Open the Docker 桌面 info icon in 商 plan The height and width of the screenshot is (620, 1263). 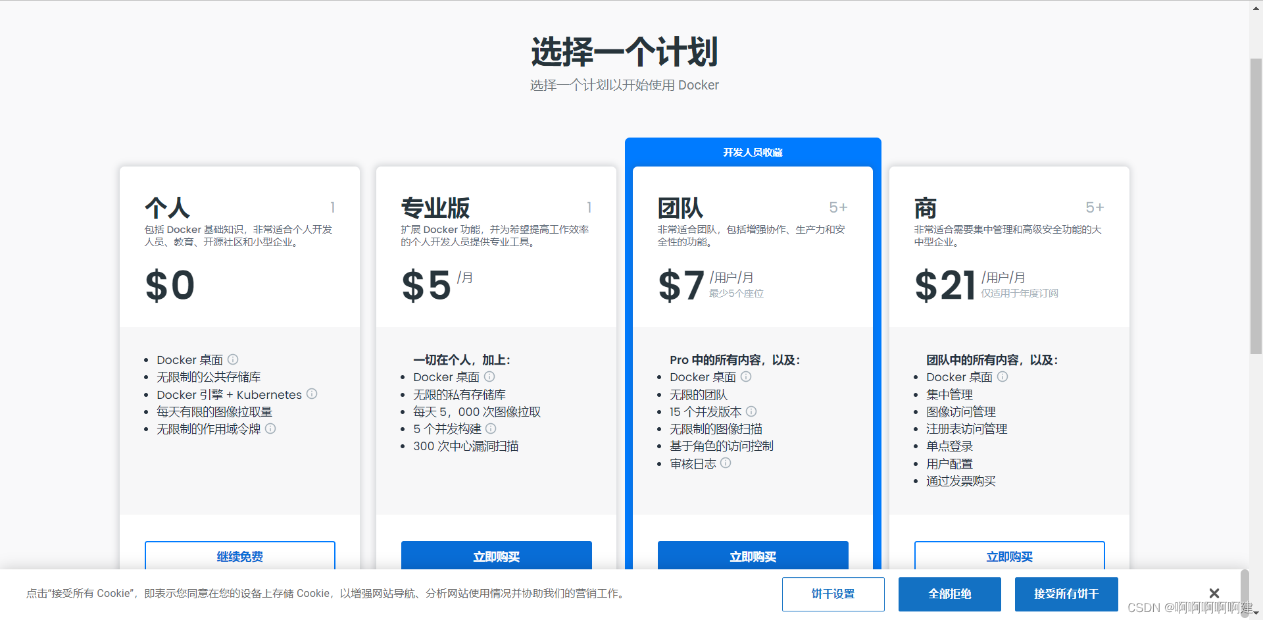tap(1003, 376)
